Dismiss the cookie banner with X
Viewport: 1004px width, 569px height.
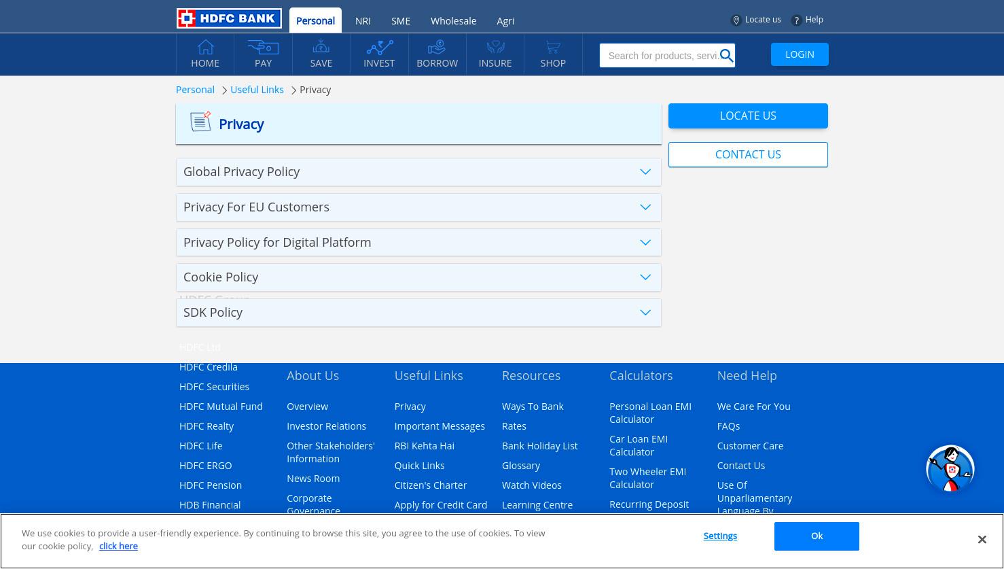(982, 539)
